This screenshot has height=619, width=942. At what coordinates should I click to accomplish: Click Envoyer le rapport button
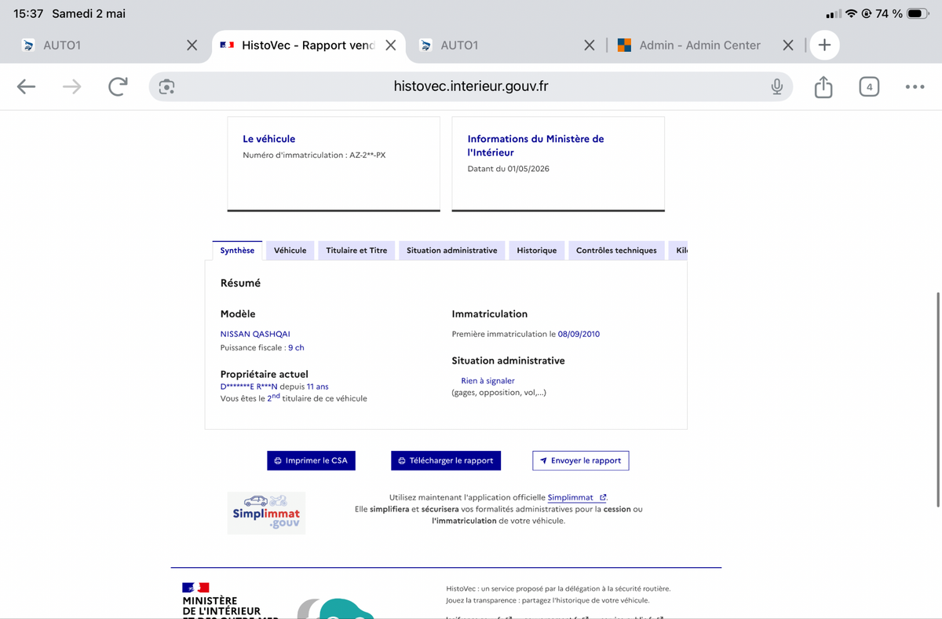tap(580, 460)
